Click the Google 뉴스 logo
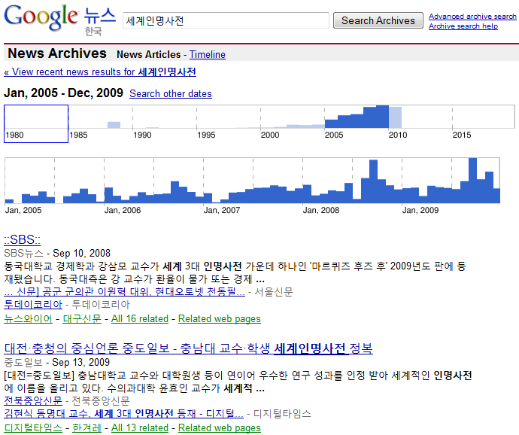This screenshot has width=519, height=435. pos(60,20)
